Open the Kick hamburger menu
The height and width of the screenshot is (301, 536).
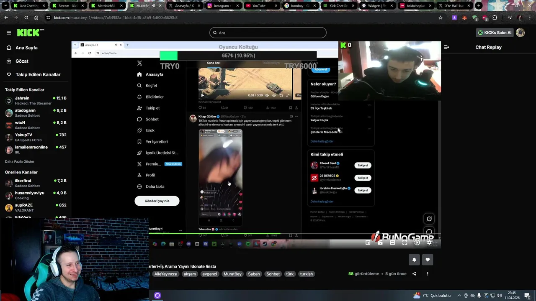click(9, 33)
